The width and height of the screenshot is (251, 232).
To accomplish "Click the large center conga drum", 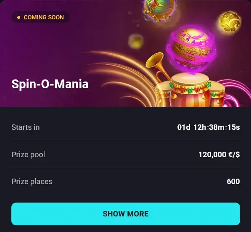I will click(x=190, y=90).
